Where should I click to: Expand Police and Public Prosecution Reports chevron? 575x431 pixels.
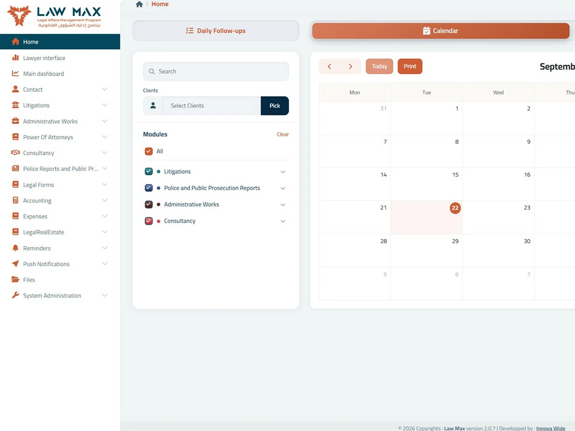click(x=283, y=188)
